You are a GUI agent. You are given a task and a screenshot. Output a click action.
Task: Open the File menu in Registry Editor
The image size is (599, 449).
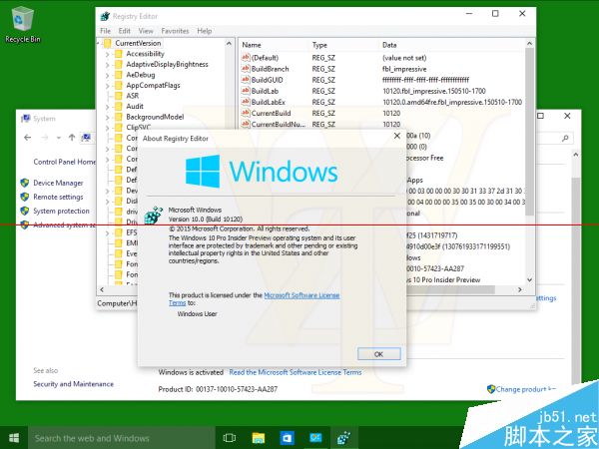pyautogui.click(x=106, y=31)
